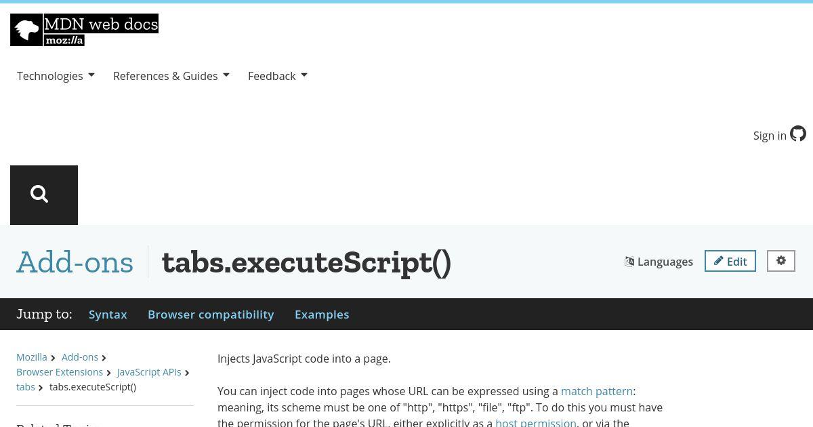The image size is (813, 427).
Task: Open the match pattern link
Action: 597,391
